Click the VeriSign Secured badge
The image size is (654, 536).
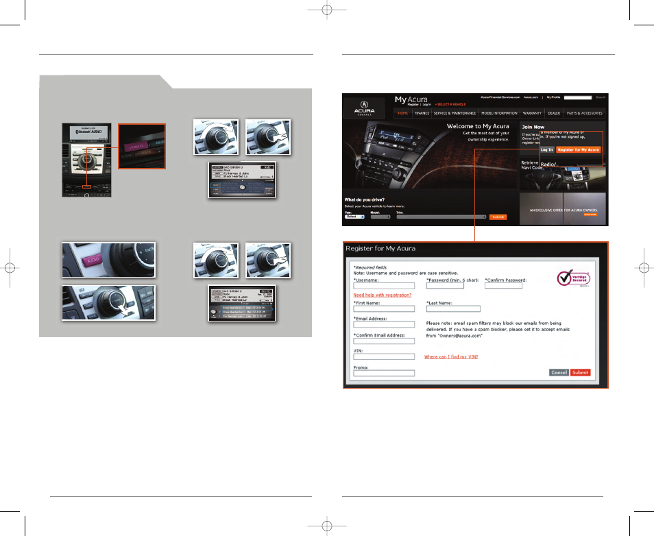574,278
